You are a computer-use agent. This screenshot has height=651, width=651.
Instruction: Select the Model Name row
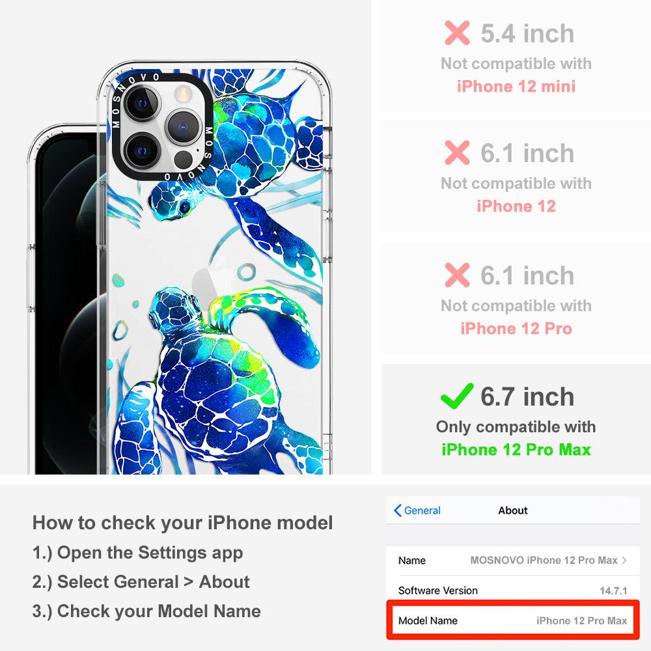tap(513, 620)
